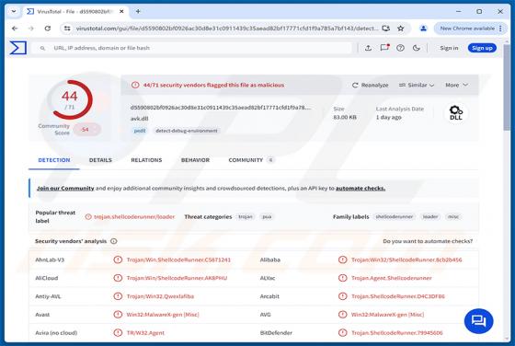
Task: Click the misc family label
Action: pyautogui.click(x=453, y=217)
